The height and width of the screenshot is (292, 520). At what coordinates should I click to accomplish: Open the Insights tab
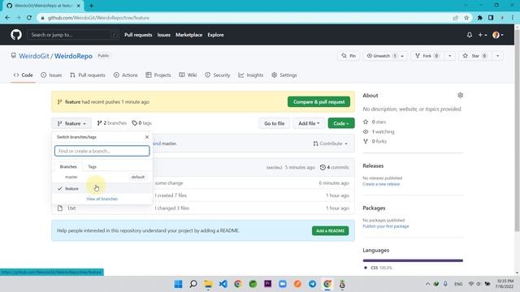click(251, 75)
